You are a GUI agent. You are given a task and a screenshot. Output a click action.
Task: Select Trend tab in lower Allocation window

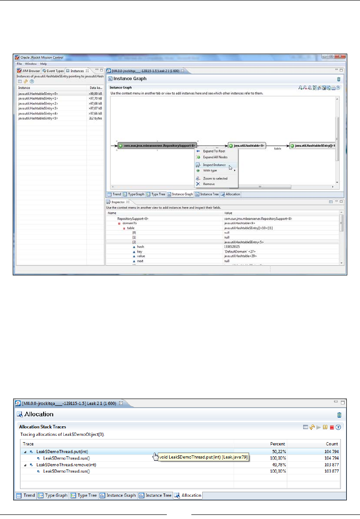[26, 495]
